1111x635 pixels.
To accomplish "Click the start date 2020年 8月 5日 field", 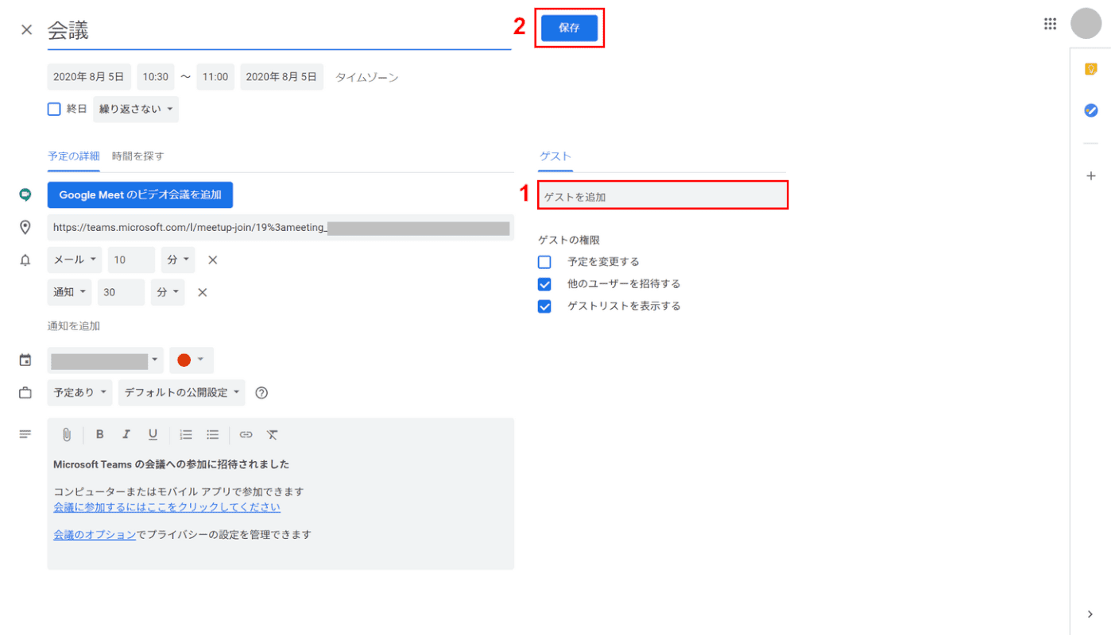I will (89, 77).
